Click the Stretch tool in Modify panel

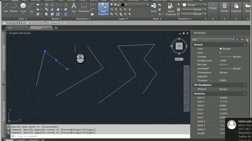pyautogui.click(x=46, y=14)
